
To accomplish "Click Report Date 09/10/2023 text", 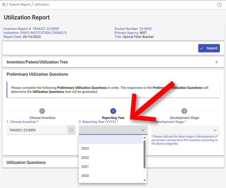I will pyautogui.click(x=22, y=37).
